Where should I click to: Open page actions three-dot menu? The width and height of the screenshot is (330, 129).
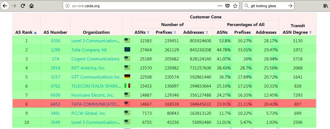coord(220,5)
